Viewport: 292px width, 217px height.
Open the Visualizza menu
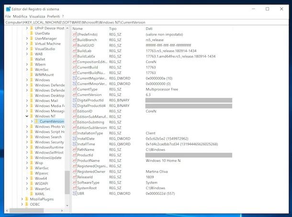tap(37, 16)
